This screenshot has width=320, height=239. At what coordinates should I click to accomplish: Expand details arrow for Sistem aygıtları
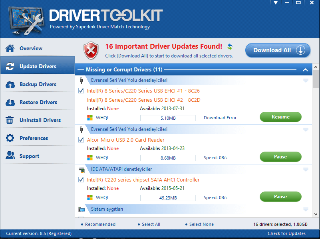(306, 209)
